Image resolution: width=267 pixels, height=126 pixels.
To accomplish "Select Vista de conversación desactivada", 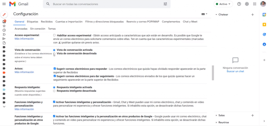I will click(54, 53).
